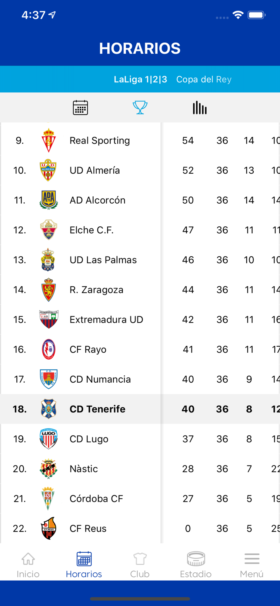Select the R. Zaragoza team name
The height and width of the screenshot is (606, 280).
96,290
